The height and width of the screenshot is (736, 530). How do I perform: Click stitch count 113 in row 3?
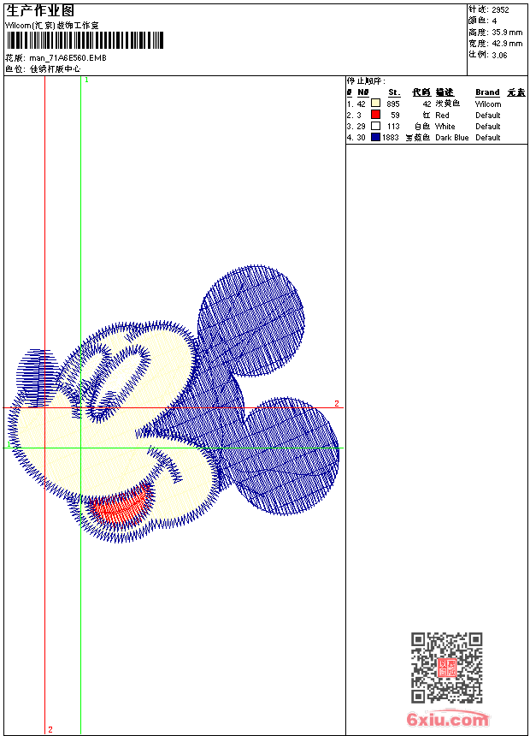(x=393, y=127)
